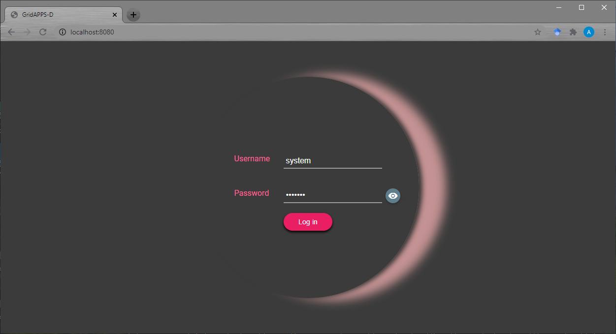Focus the Password input field
Viewport: 616px width, 334px height.
[333, 195]
